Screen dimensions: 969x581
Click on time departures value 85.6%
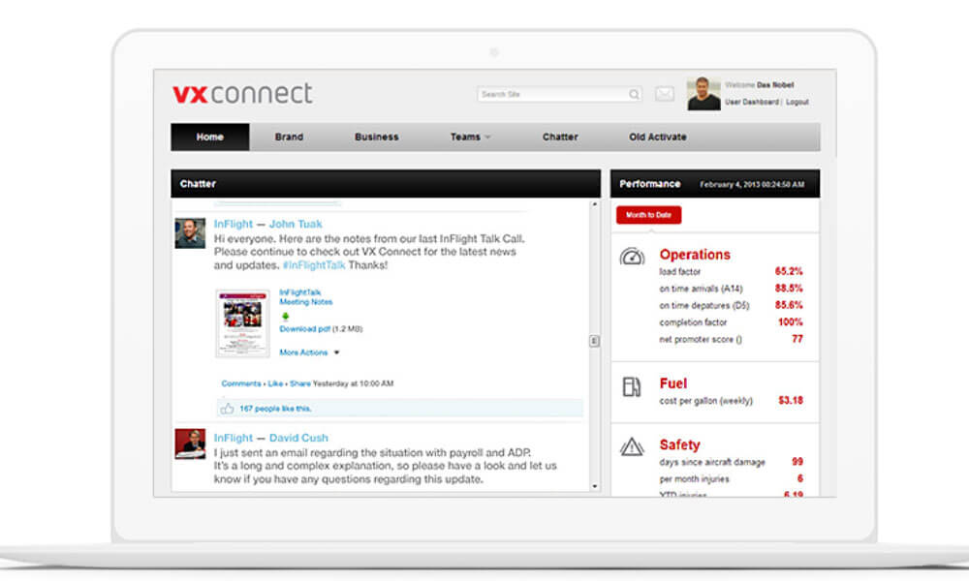[x=789, y=305]
